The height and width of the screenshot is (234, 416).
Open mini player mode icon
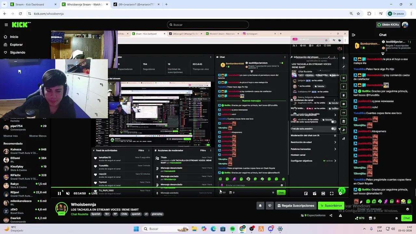point(306,193)
